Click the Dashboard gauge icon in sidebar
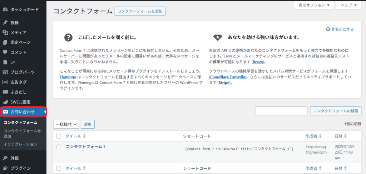This screenshot has height=174, width=366. coord(5,9)
